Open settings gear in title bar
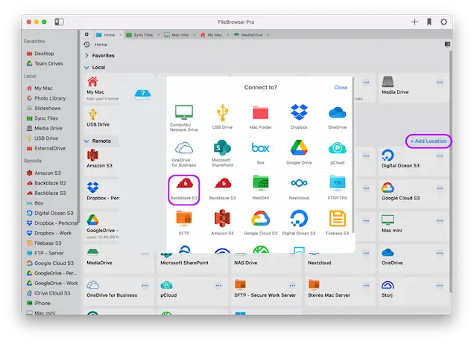Image resolution: width=474 pixels, height=343 pixels. pos(443,22)
